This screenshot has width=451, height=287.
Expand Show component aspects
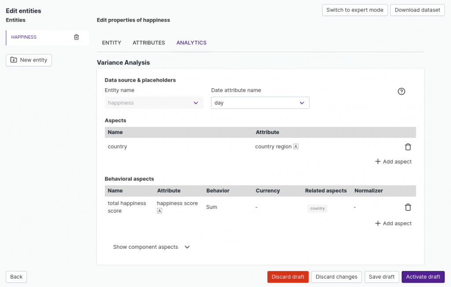coord(151,247)
